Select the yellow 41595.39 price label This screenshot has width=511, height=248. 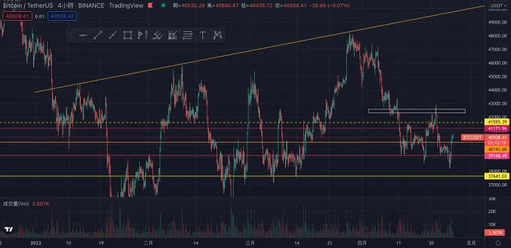pos(498,122)
